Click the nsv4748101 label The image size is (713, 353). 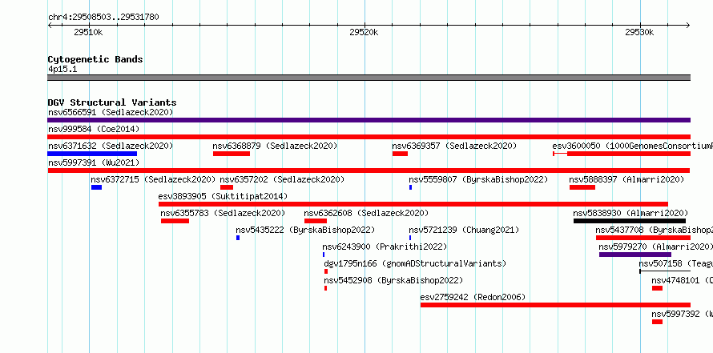tap(682, 280)
